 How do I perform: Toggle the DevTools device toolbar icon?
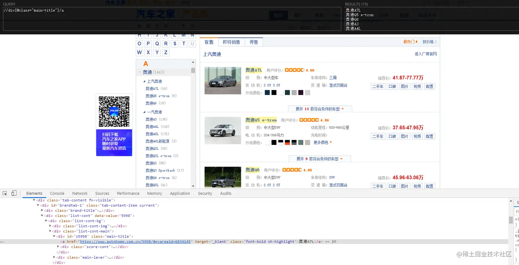point(14,193)
